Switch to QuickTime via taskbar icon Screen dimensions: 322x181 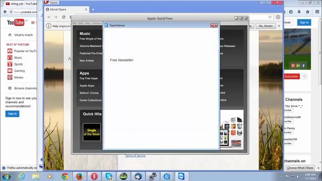[x=167, y=176]
